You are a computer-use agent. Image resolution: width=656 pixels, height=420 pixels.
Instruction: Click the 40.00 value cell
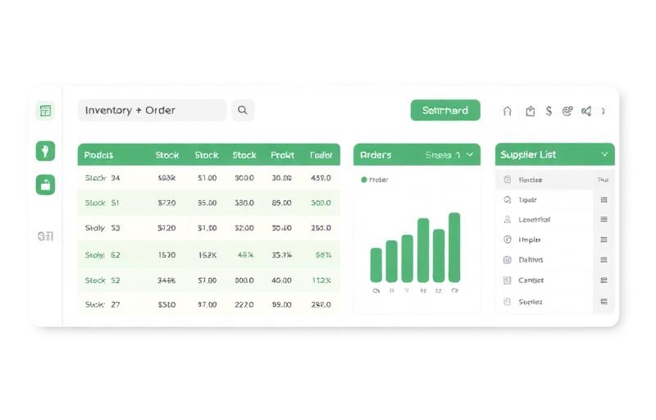point(281,281)
